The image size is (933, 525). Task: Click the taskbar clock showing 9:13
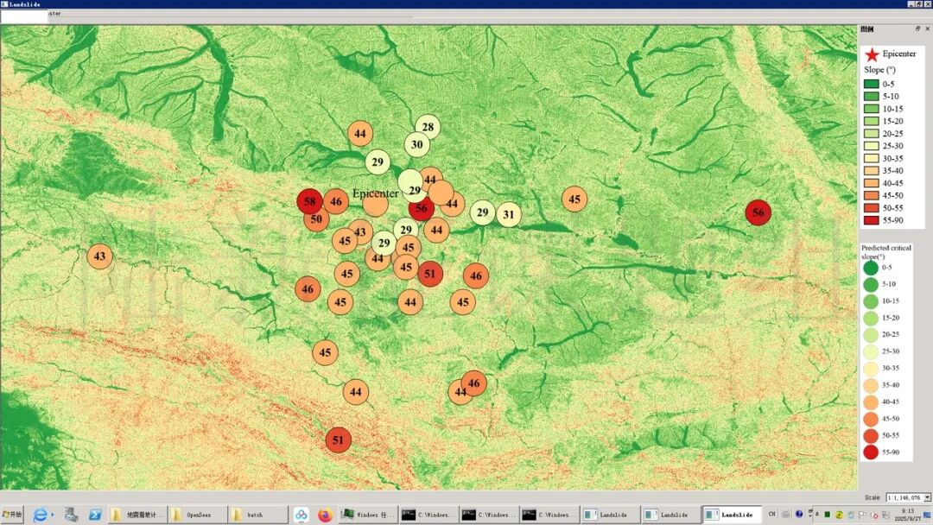pos(907,515)
